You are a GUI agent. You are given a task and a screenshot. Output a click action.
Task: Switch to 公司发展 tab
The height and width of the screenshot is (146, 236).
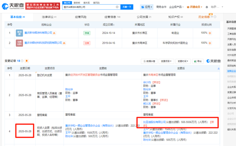click(x=144, y=17)
